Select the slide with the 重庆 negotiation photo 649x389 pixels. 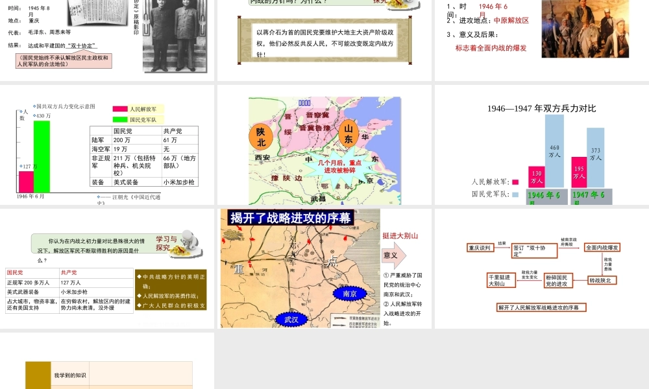pos(107,40)
